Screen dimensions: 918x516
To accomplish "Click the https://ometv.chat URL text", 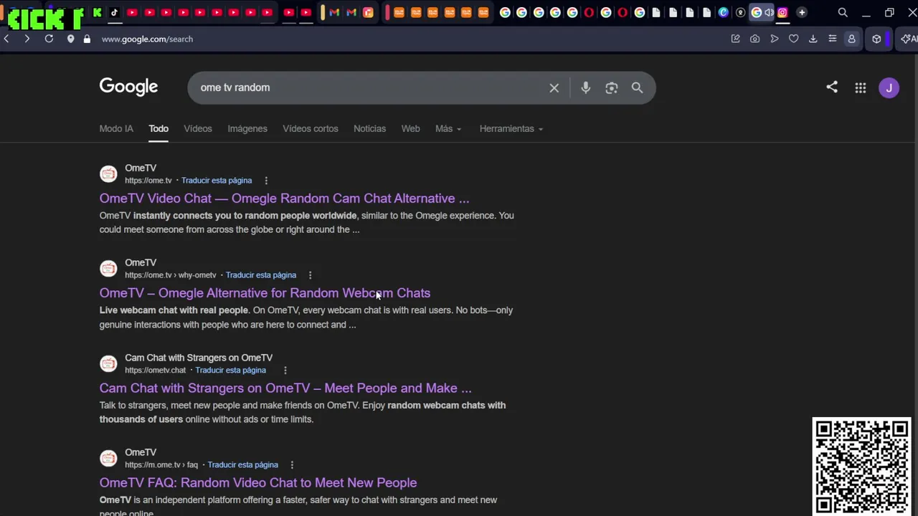I will [x=155, y=371].
